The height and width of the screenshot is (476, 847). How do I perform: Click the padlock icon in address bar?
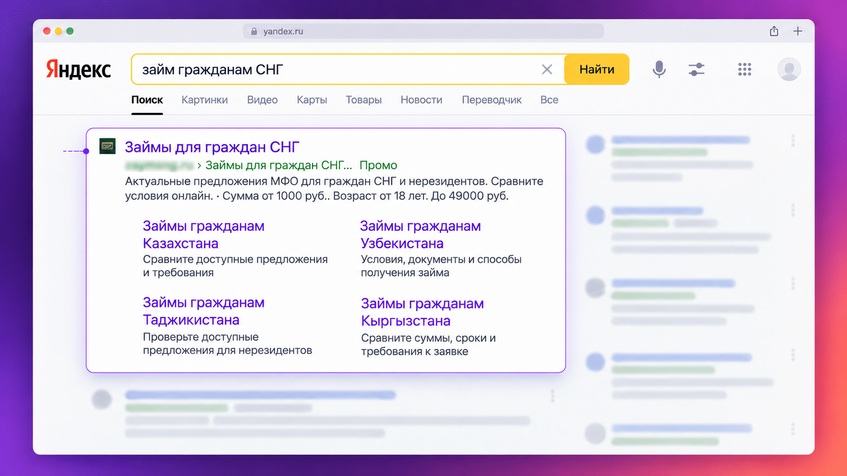[x=254, y=31]
